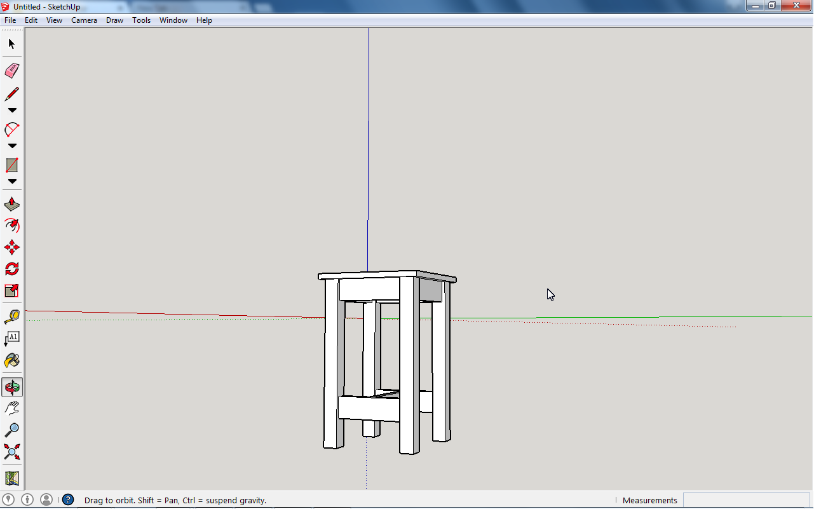Activate the Rectangle tool

click(11, 165)
